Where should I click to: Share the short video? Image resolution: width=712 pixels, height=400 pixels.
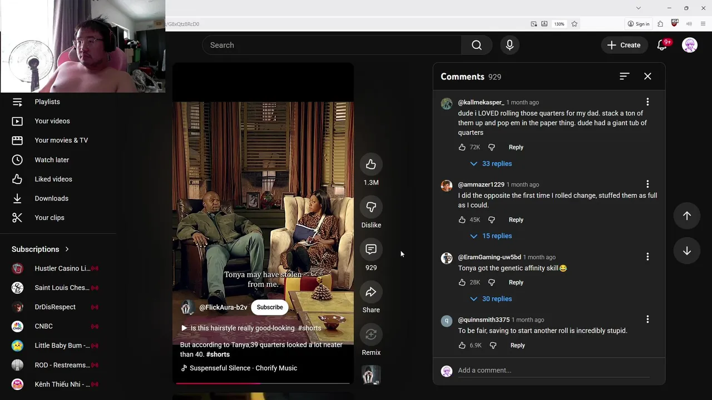click(x=371, y=292)
